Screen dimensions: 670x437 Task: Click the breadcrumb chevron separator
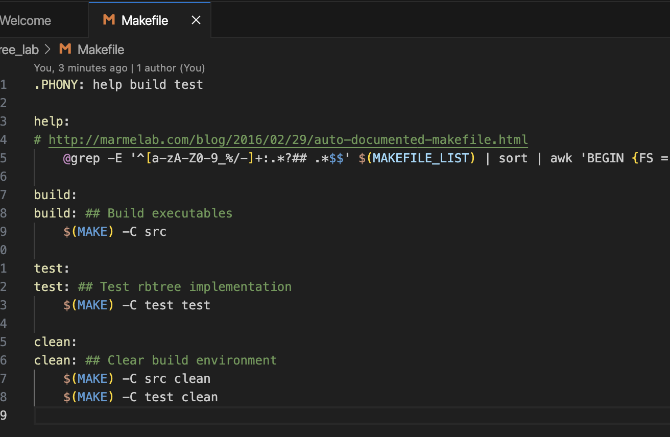coord(49,50)
